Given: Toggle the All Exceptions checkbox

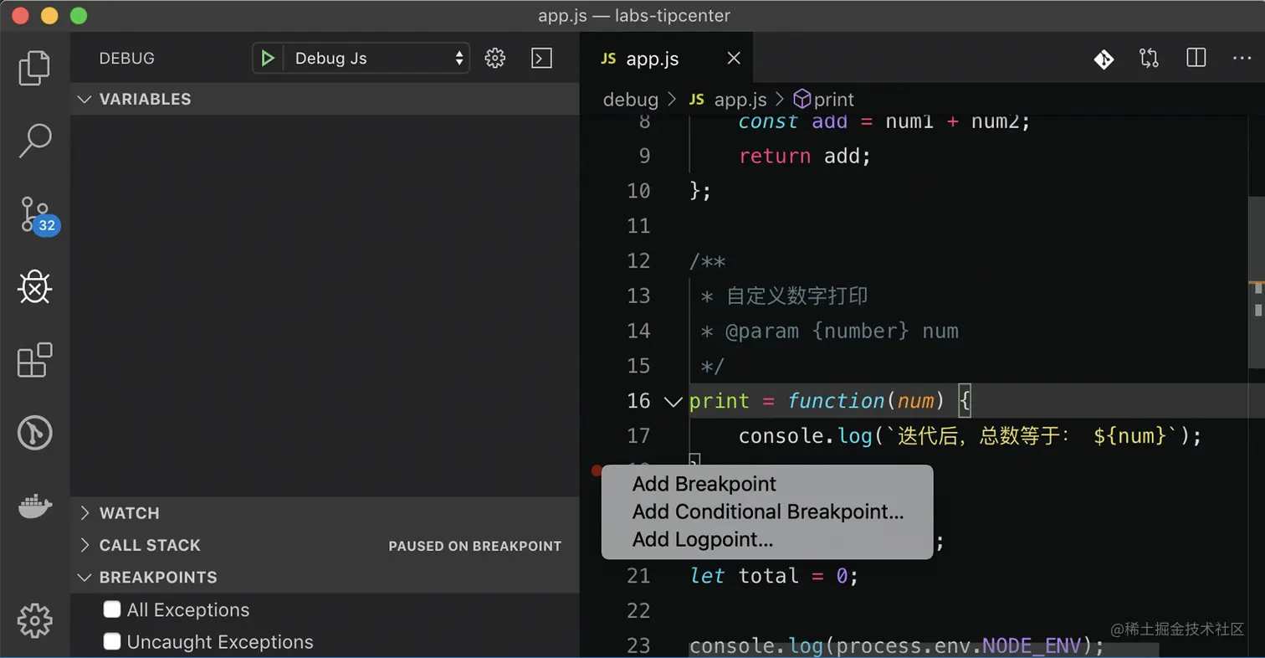Looking at the screenshot, I should click(112, 609).
